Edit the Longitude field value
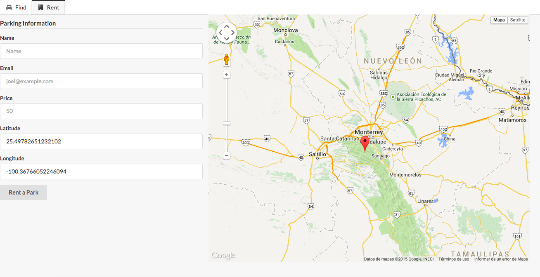The image size is (540, 277). click(x=101, y=171)
